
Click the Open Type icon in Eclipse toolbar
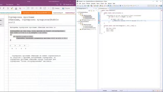pyautogui.click(x=101, y=6)
